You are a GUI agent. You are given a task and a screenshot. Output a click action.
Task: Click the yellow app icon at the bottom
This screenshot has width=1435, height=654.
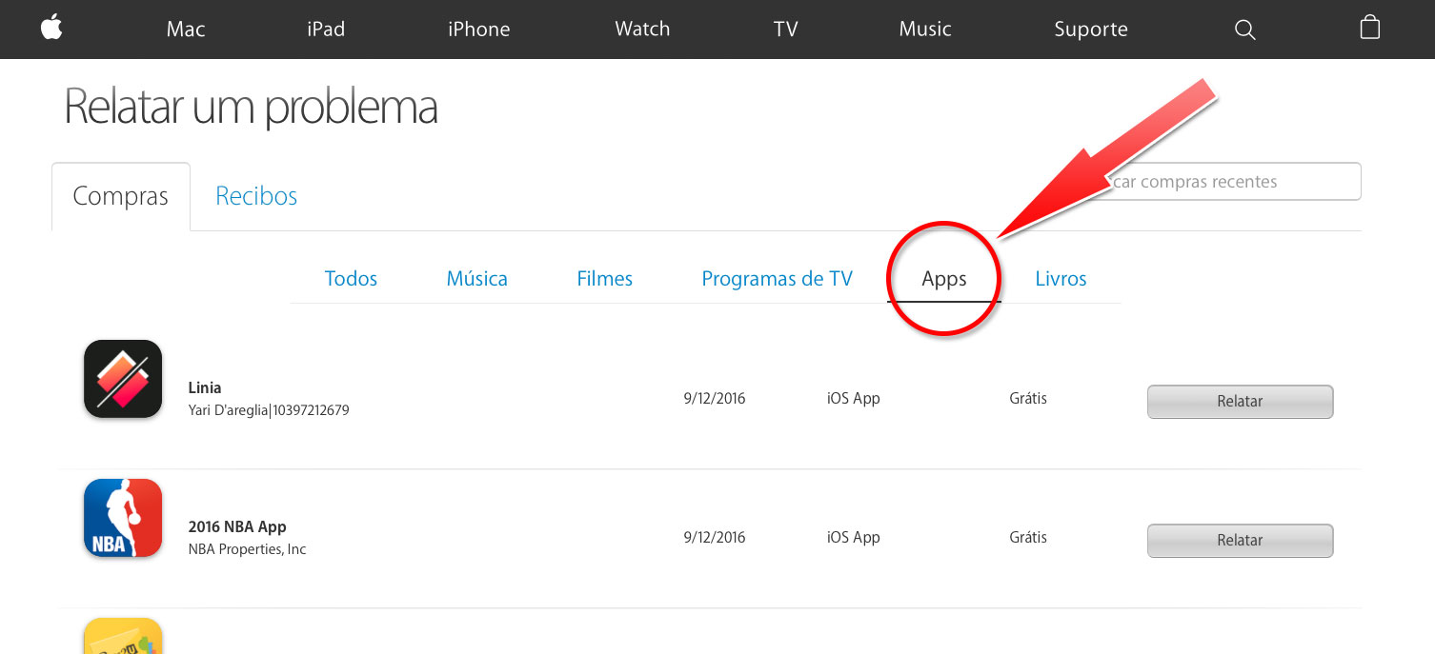[x=123, y=636]
